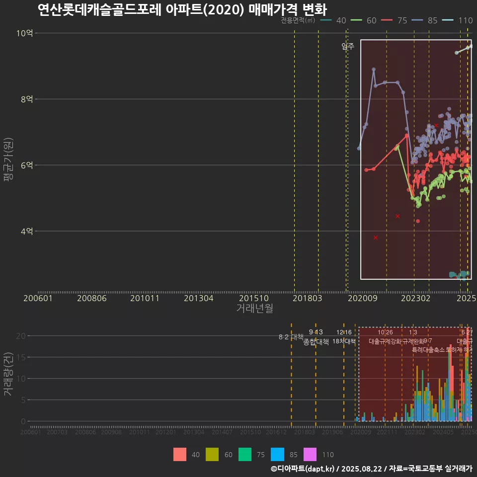Click the 0 label on volume axis
477x477 pixels.
[x=23, y=421]
